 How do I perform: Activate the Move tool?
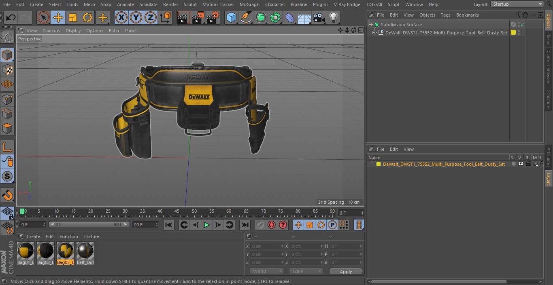click(x=58, y=17)
